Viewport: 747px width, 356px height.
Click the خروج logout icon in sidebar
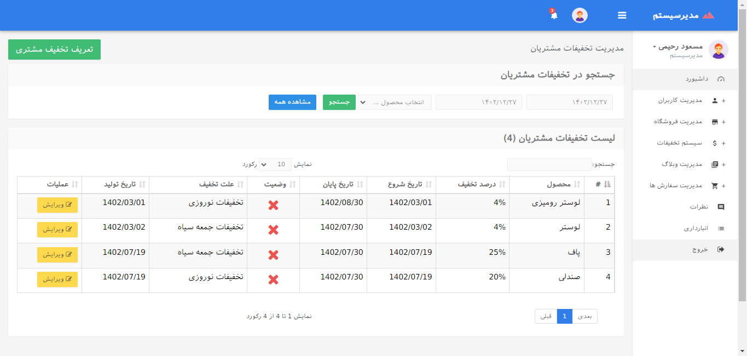[x=721, y=249]
